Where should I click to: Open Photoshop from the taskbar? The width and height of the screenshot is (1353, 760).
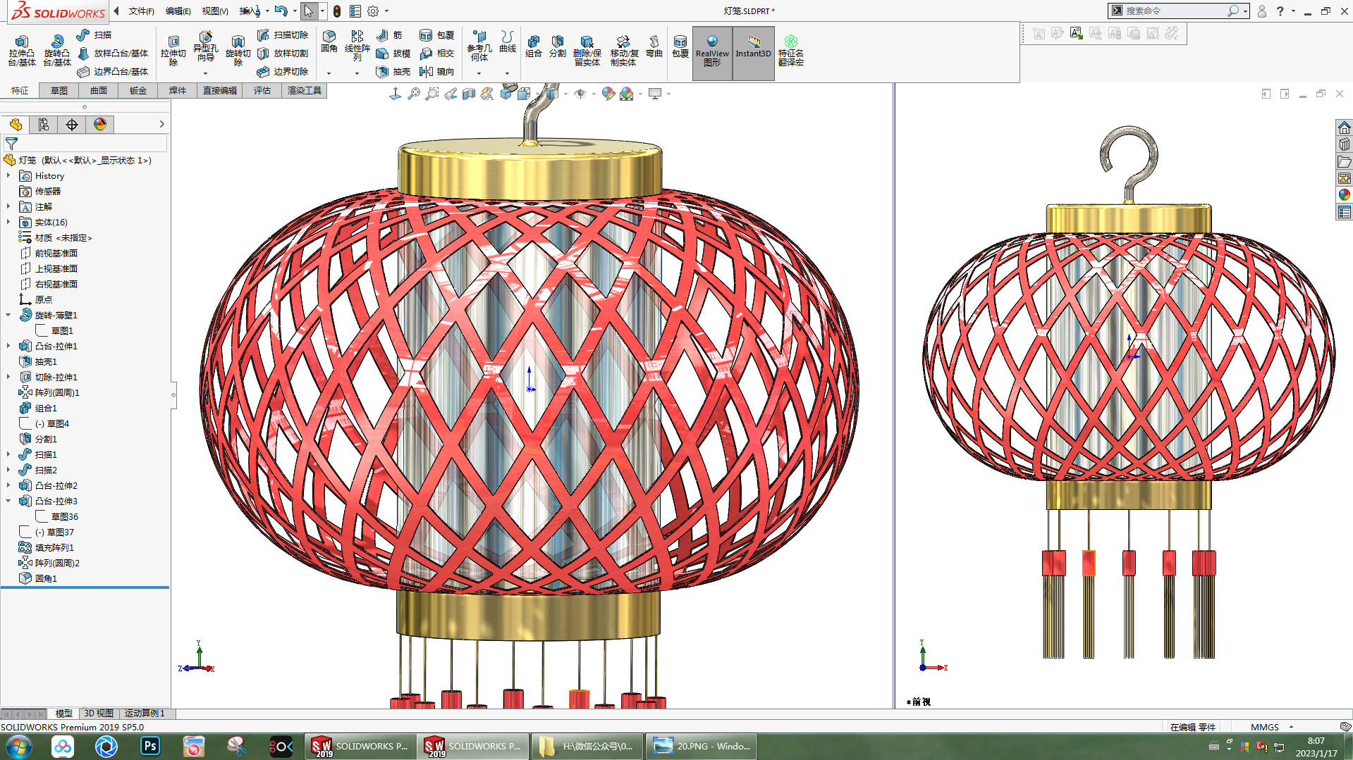(150, 746)
